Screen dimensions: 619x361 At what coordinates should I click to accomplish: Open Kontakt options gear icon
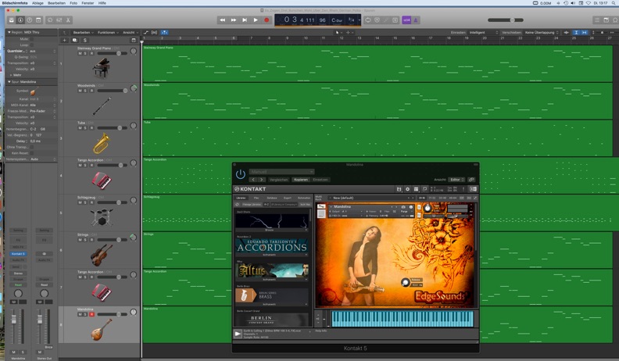(408, 189)
